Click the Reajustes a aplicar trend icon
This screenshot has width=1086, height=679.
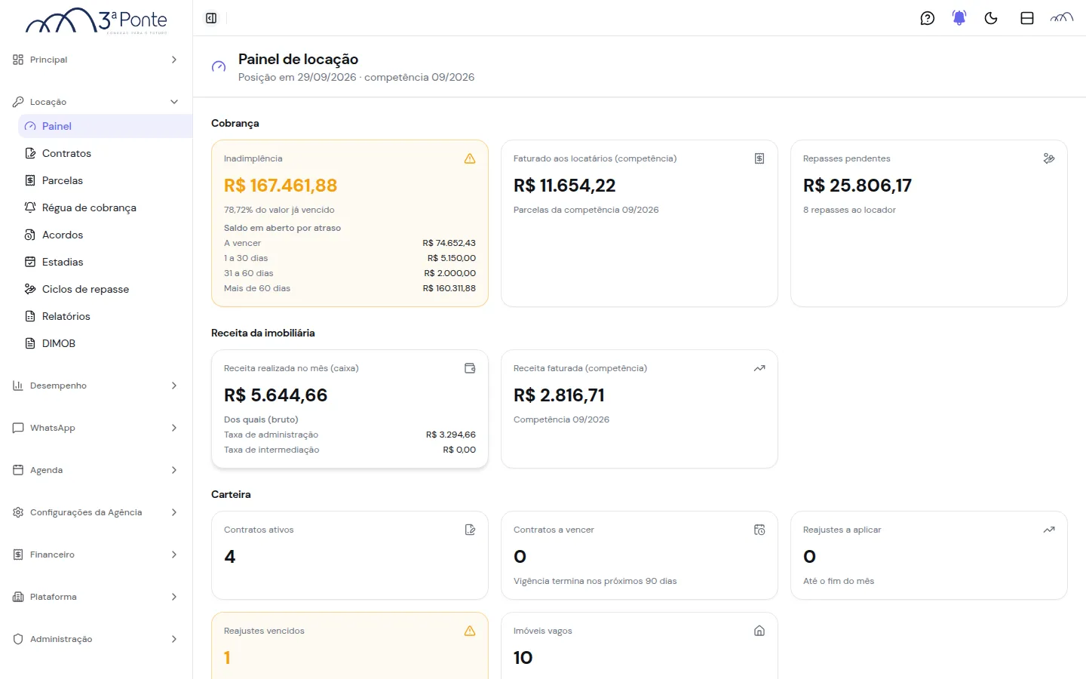pyautogui.click(x=1049, y=530)
